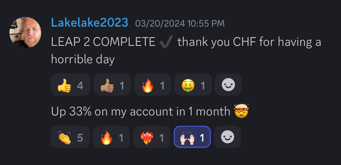The height and width of the screenshot is (165, 341).
Task: Click the words horrible day in the message
Action: pos(83,60)
